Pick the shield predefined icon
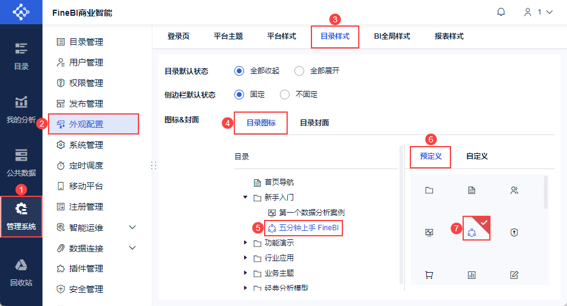567x306 pixels. pos(514,232)
